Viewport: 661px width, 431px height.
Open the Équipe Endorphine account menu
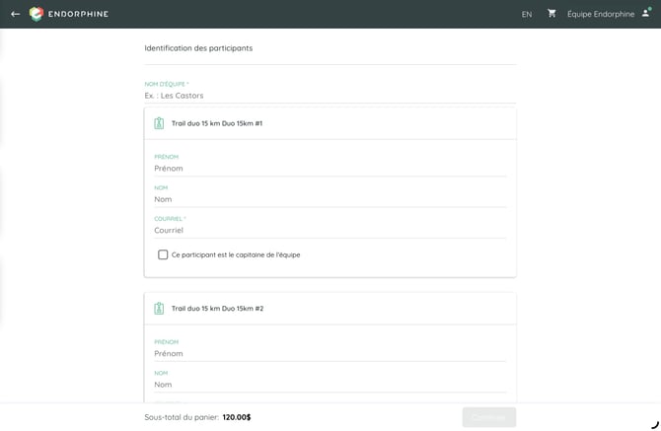601,14
